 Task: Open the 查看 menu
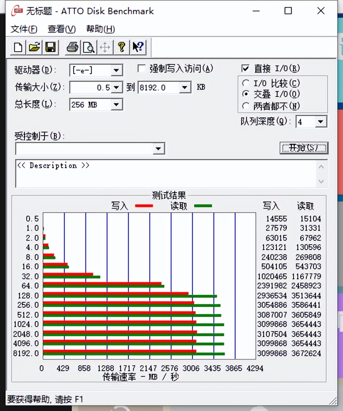pos(60,29)
